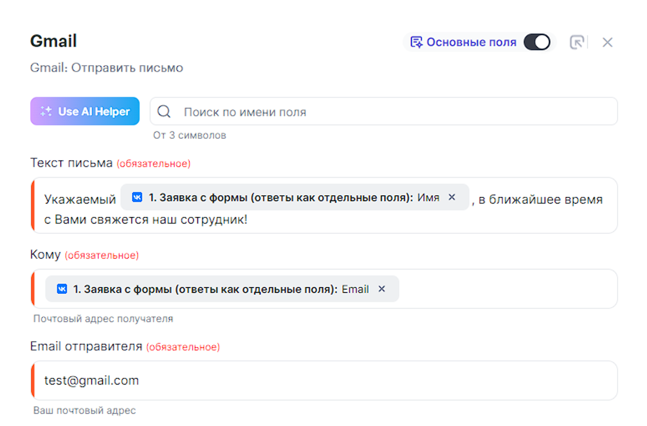Click the pop-out window icon
Screen dimensions: 647x426
(577, 42)
